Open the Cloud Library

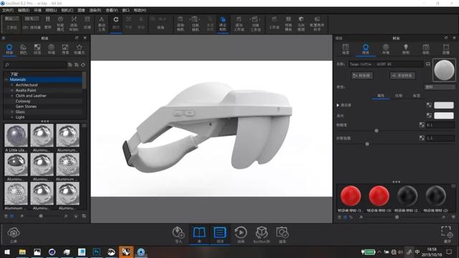pos(14,235)
